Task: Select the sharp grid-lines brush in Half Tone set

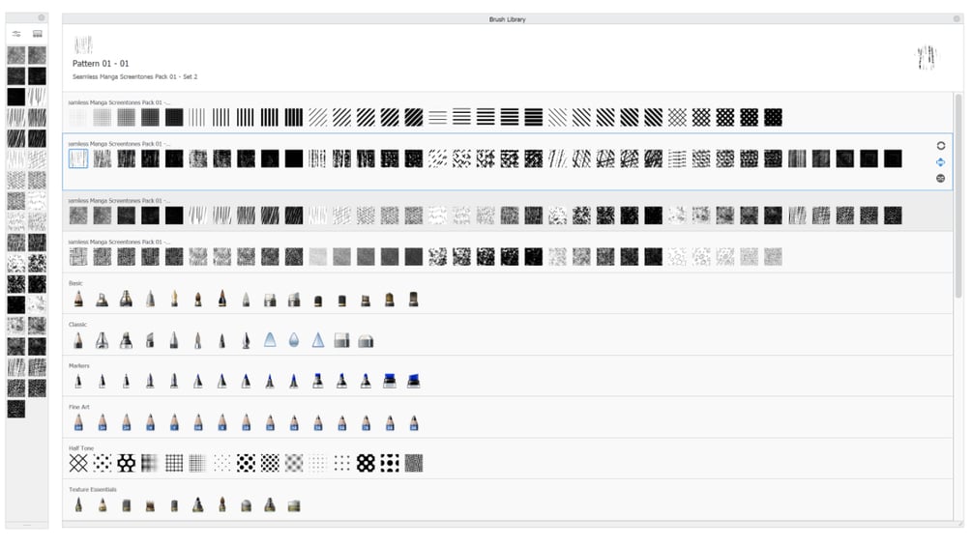Action: [x=174, y=463]
